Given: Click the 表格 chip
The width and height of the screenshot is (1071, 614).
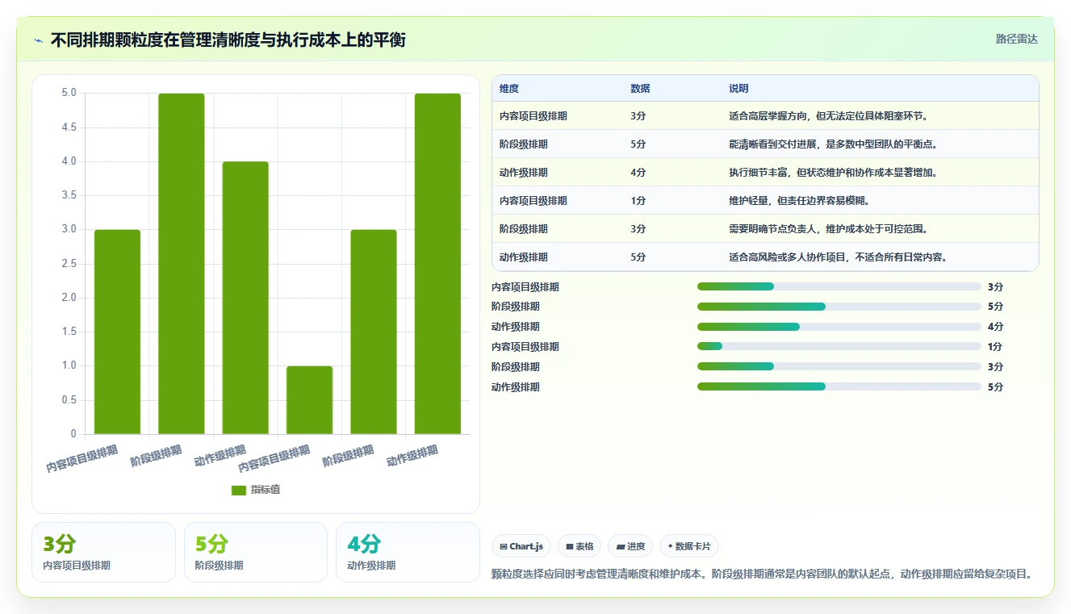Looking at the screenshot, I should point(579,546).
